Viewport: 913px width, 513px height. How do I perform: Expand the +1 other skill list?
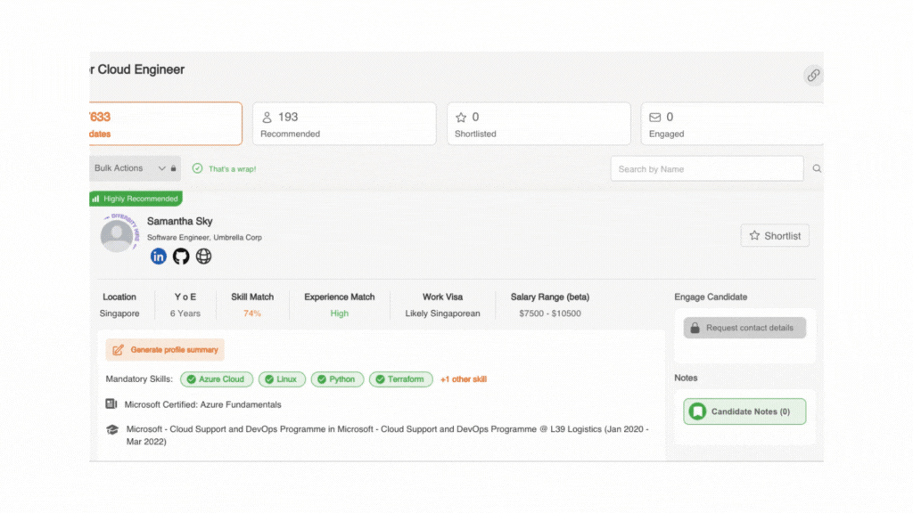(463, 379)
